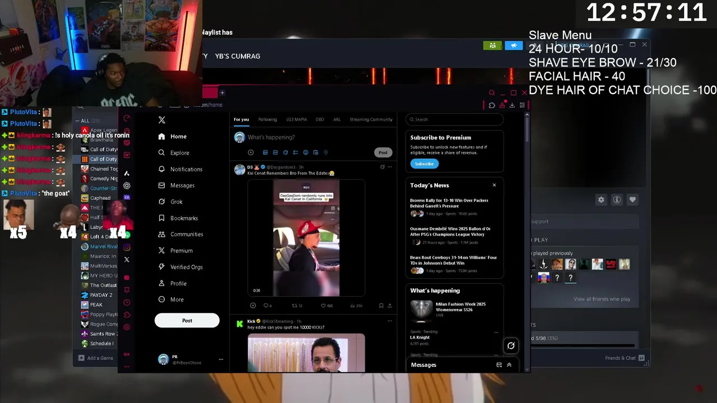Image resolution: width=717 pixels, height=403 pixels.
Task: Click Steam game info icon
Action: click(617, 200)
